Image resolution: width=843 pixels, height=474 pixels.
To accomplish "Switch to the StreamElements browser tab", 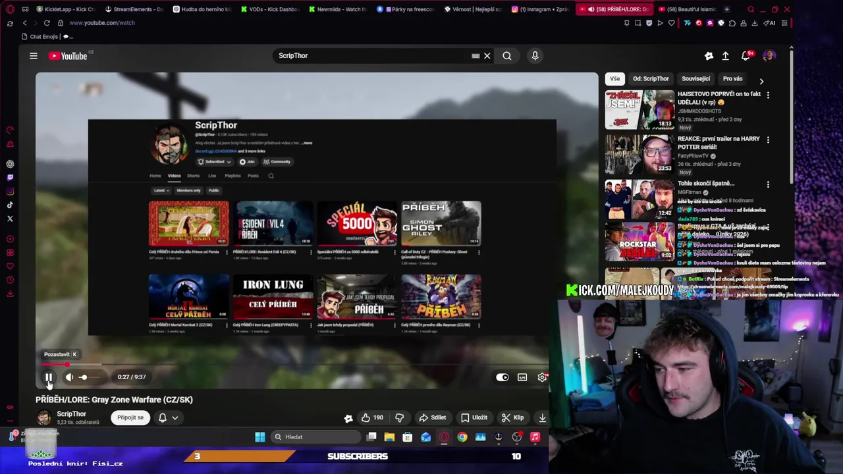I will tap(134, 9).
